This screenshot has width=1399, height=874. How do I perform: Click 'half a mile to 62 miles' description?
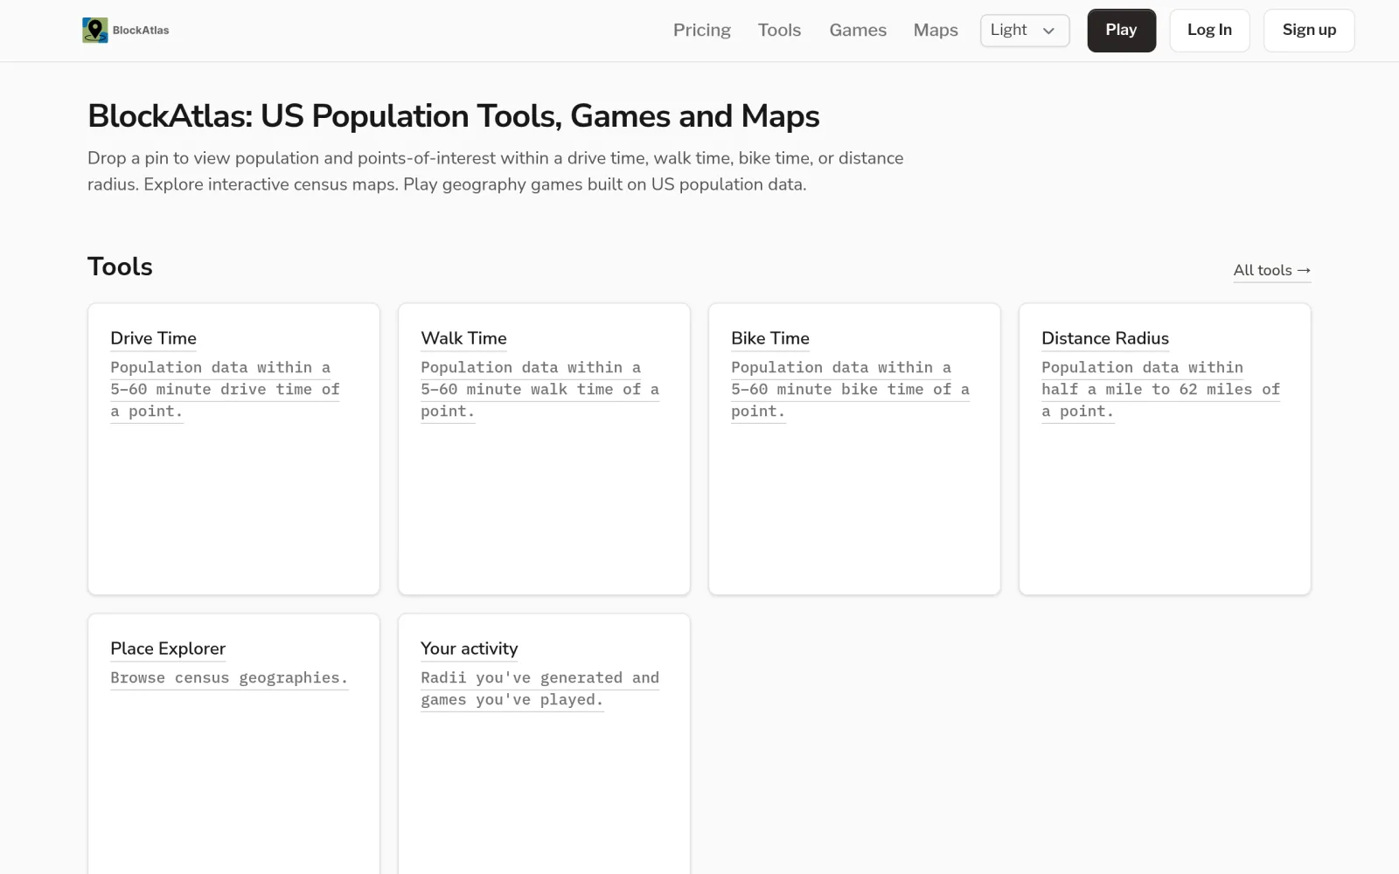click(1160, 390)
